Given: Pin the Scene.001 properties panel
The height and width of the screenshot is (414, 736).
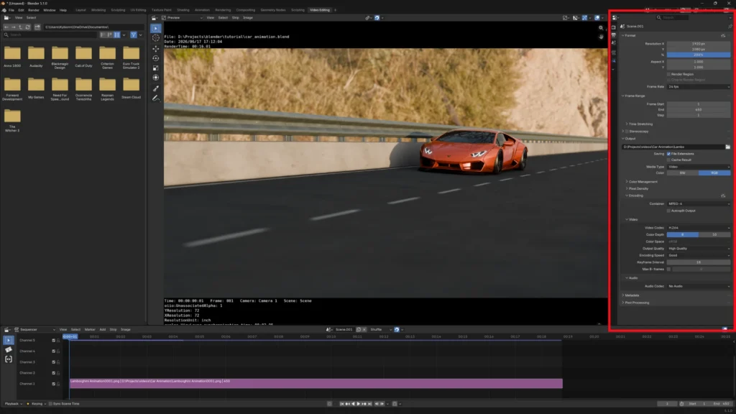Looking at the screenshot, I should tap(730, 27).
